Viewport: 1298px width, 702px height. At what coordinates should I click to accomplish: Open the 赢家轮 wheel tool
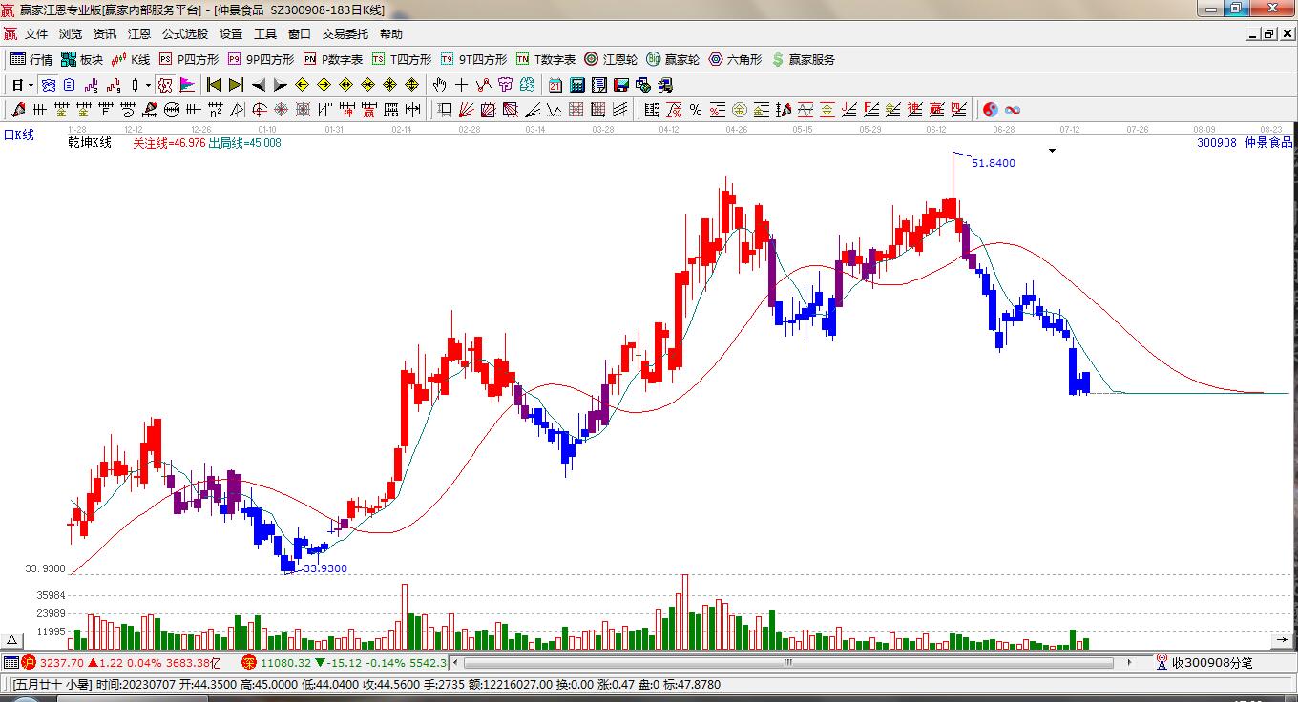point(673,59)
